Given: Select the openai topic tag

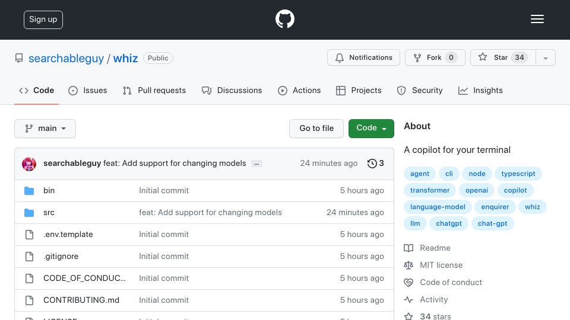Looking at the screenshot, I should (477, 190).
